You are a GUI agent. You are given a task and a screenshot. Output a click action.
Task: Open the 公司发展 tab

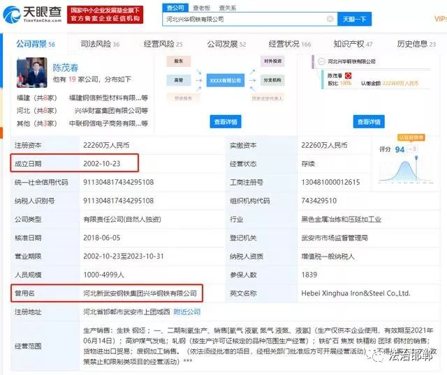coord(226,44)
